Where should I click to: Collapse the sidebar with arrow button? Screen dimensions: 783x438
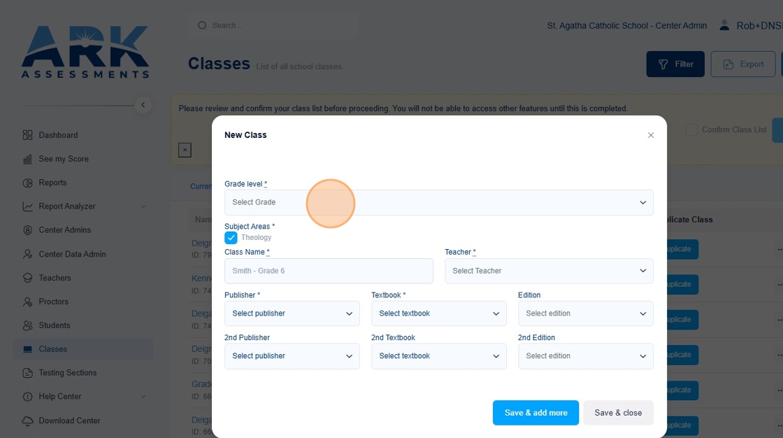[143, 105]
